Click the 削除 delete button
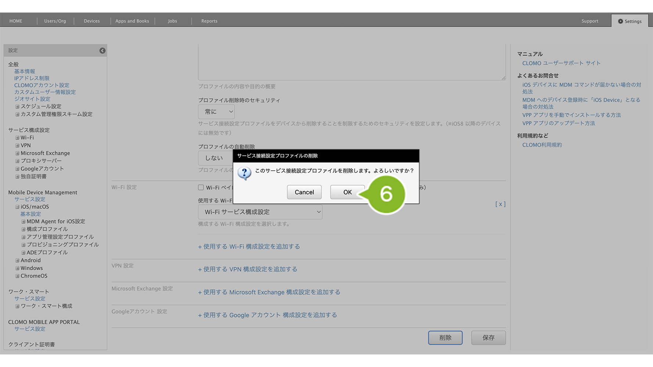This screenshot has width=653, height=367. 445,338
